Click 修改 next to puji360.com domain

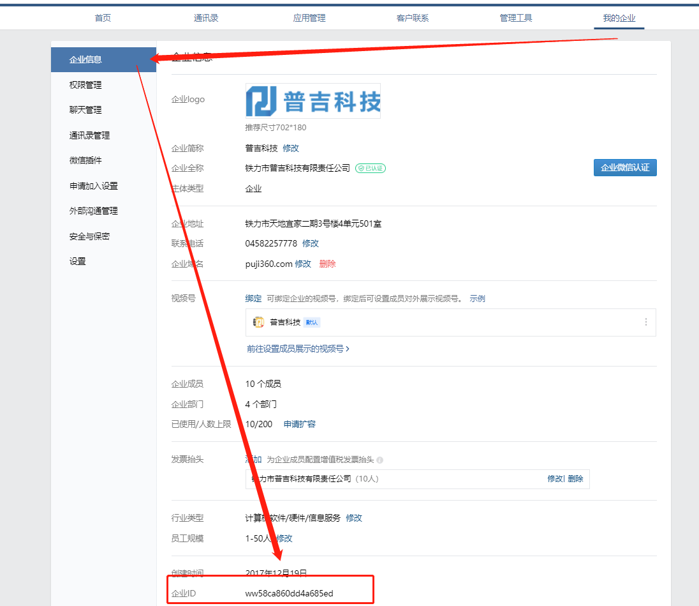coord(303,264)
